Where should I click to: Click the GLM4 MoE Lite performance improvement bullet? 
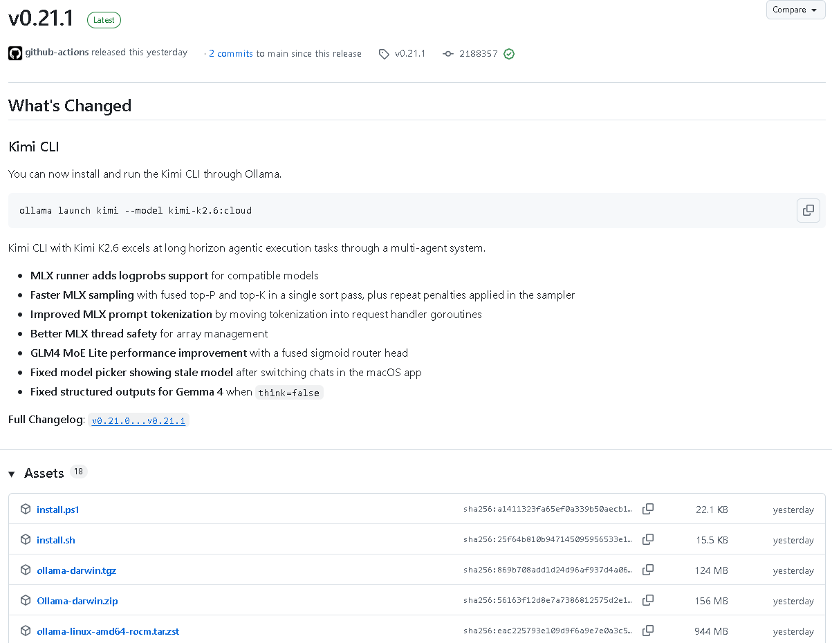(219, 353)
